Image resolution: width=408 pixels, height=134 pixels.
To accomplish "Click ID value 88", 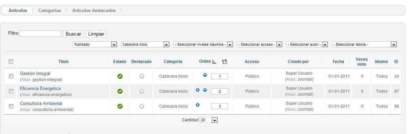I will (397, 106).
